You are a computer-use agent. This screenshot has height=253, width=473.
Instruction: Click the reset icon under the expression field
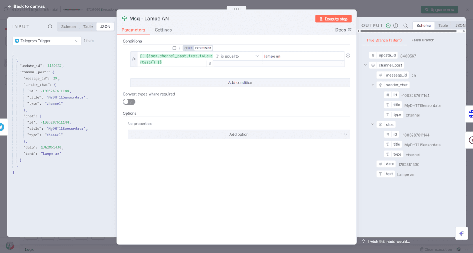210,64
